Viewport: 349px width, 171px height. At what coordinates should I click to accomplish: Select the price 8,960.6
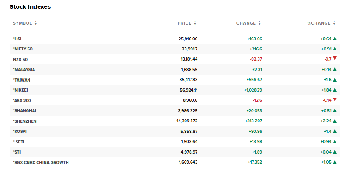coord(190,100)
